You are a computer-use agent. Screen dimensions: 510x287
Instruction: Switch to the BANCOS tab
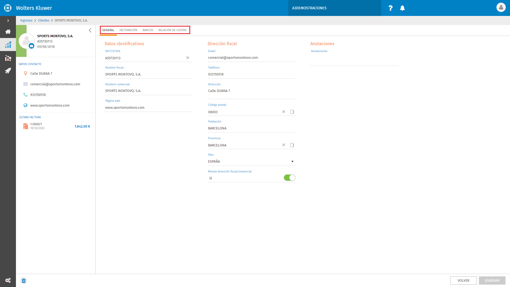click(148, 30)
